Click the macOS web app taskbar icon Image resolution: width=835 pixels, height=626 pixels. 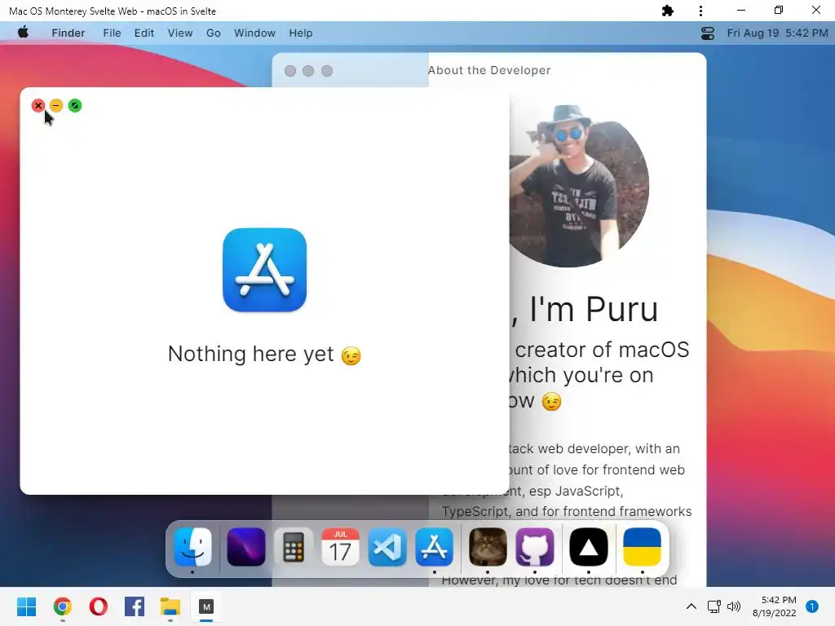click(x=206, y=606)
